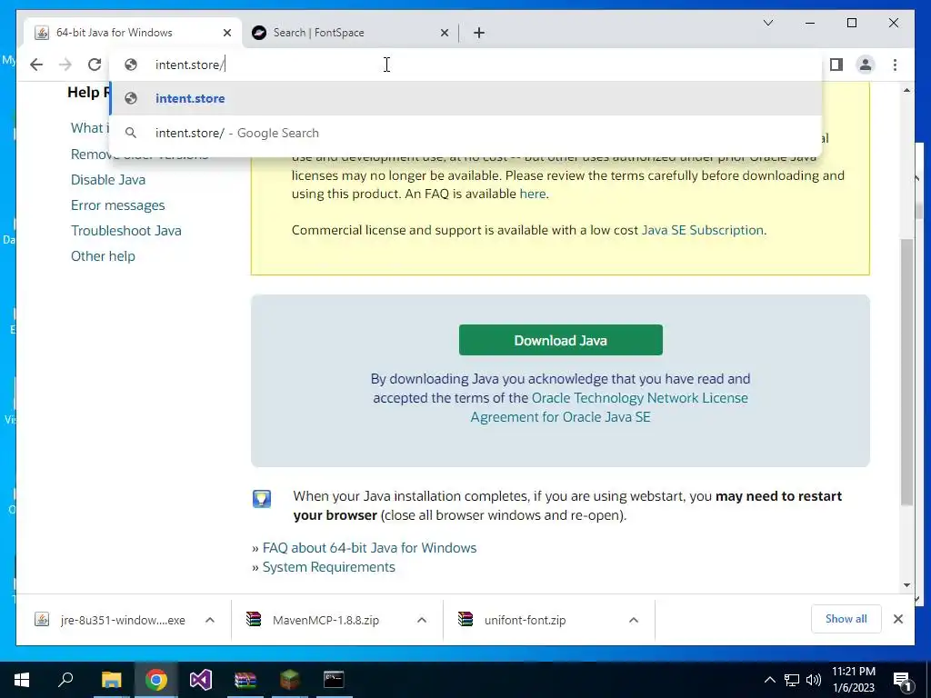Open the notification center icon

pos(903,681)
